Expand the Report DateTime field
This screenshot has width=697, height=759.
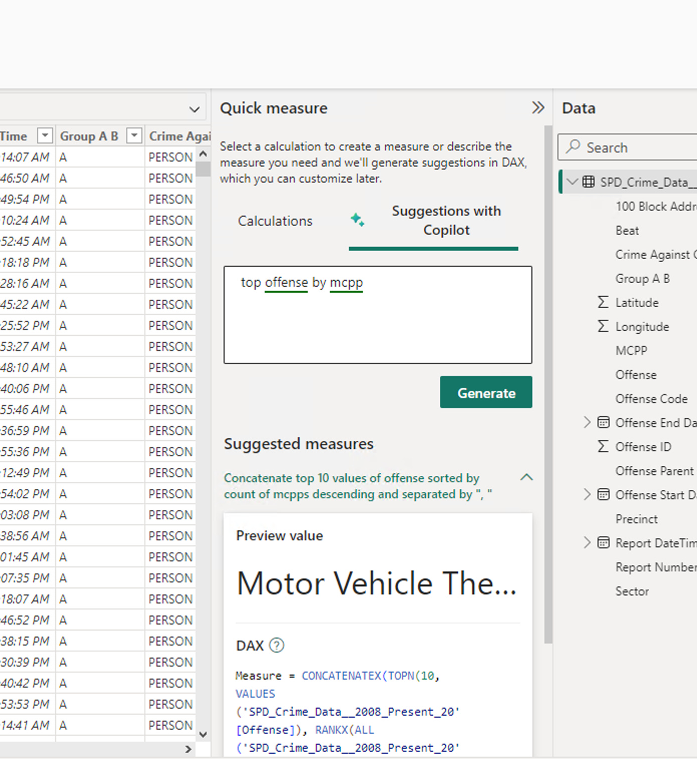(587, 543)
